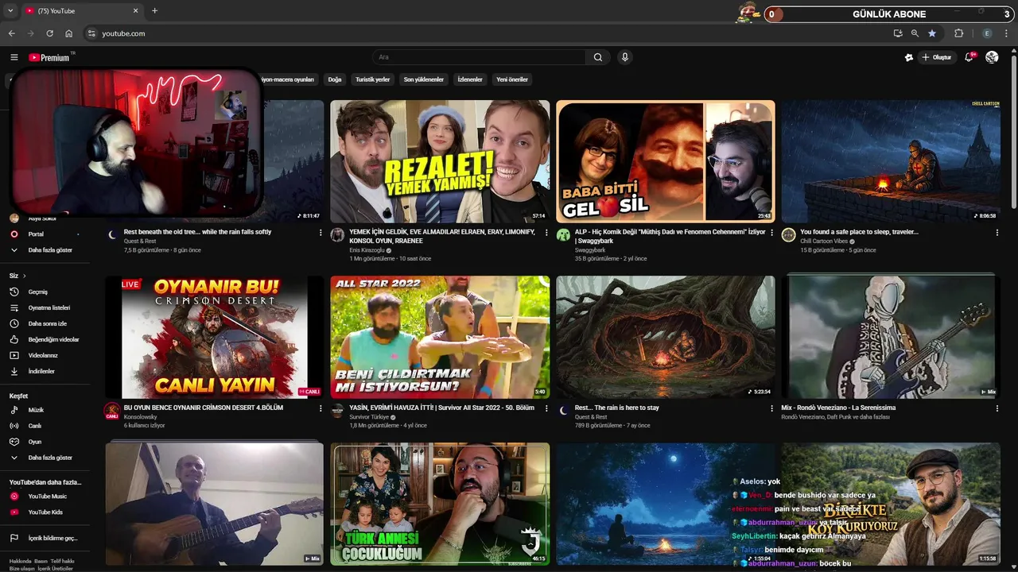Image resolution: width=1018 pixels, height=572 pixels.
Task: Select the İzlenenler filter chip
Action: (470, 79)
